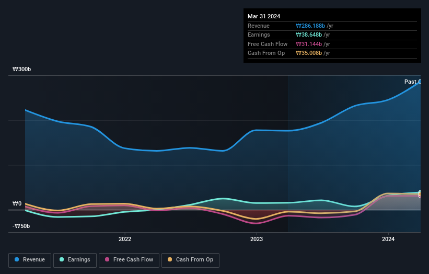Click the orange Cash From Op legend dot
Image resolution: width=429 pixels, height=274 pixels.
pos(169,260)
